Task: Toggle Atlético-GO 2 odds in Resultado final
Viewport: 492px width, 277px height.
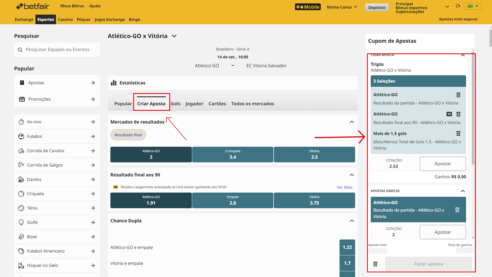Action: coord(151,154)
